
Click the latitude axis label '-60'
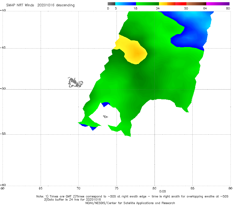tap(3, 185)
